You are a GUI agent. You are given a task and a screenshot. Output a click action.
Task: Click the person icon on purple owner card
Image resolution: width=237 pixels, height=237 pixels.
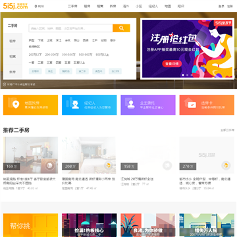[131, 105]
